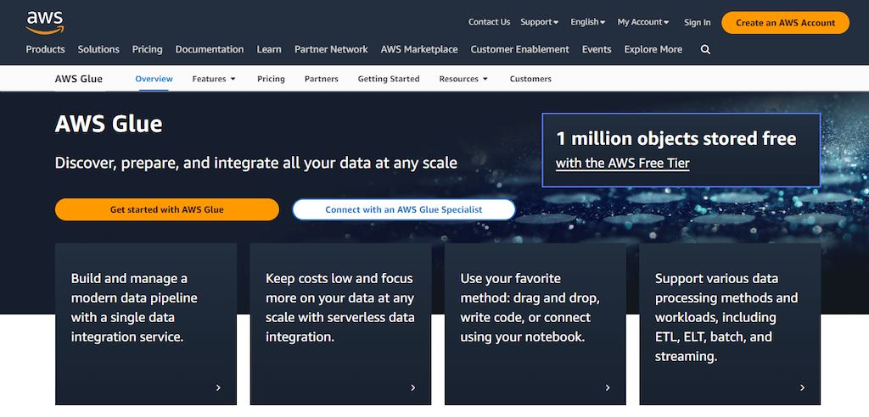Open the Explore More menu
This screenshot has height=417, width=869.
(x=653, y=49)
